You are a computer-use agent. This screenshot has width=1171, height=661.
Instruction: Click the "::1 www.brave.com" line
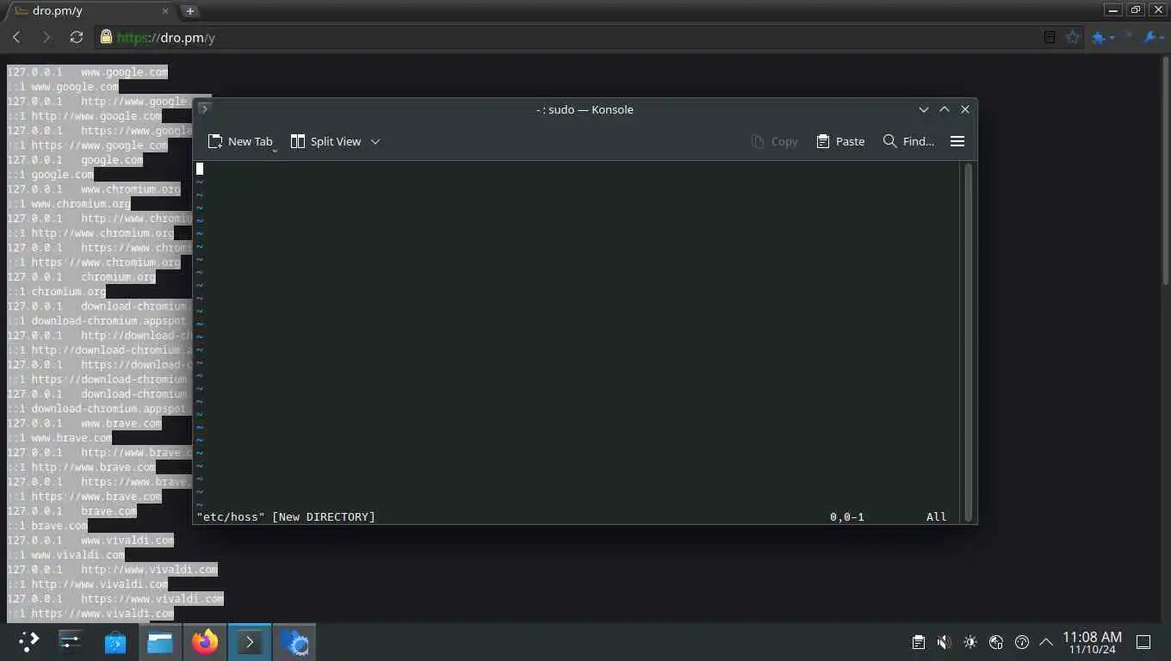59,438
